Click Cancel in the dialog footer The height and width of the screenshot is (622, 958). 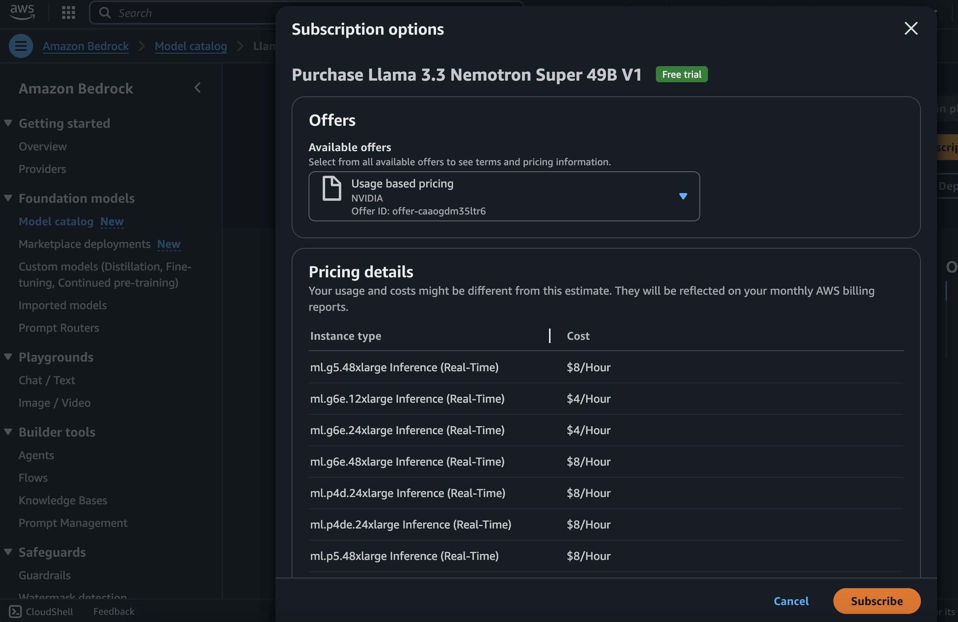791,601
